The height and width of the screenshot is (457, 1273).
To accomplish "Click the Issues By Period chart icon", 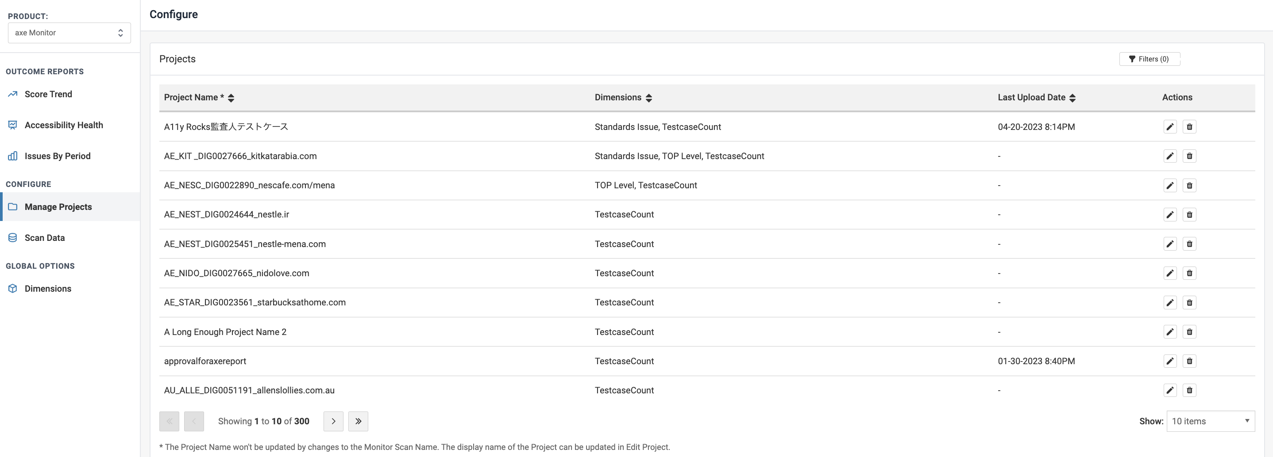I will tap(12, 156).
